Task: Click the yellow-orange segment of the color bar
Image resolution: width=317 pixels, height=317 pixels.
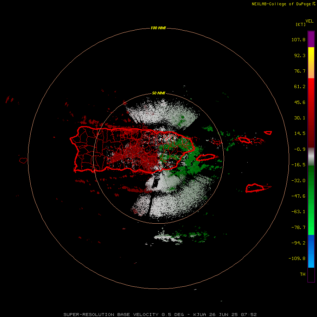Action: (311, 63)
